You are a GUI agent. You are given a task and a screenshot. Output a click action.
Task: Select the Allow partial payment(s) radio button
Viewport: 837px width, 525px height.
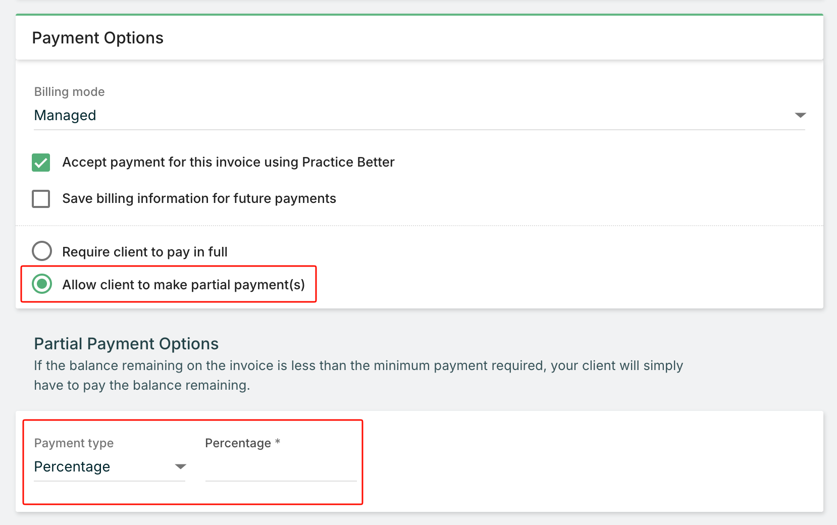pyautogui.click(x=42, y=284)
